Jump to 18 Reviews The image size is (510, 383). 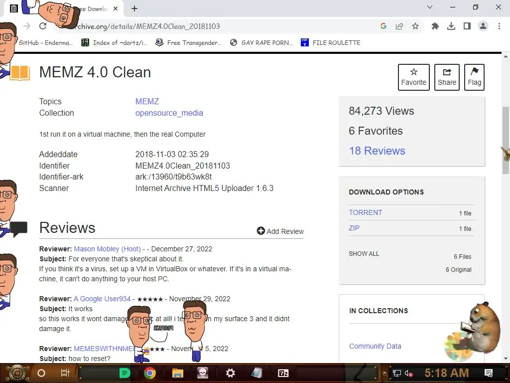click(x=377, y=151)
